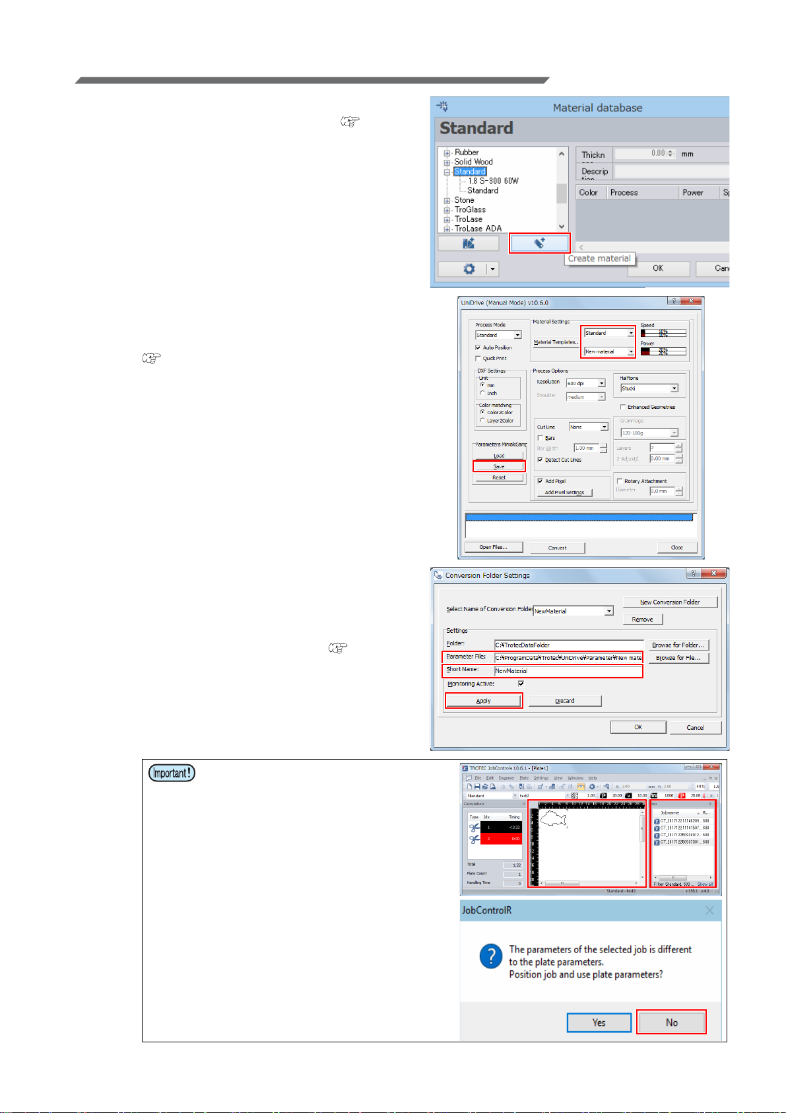Image resolution: width=786 pixels, height=1113 pixels.
Task: Click the first scissors icon in Calculation list
Action: point(475,828)
